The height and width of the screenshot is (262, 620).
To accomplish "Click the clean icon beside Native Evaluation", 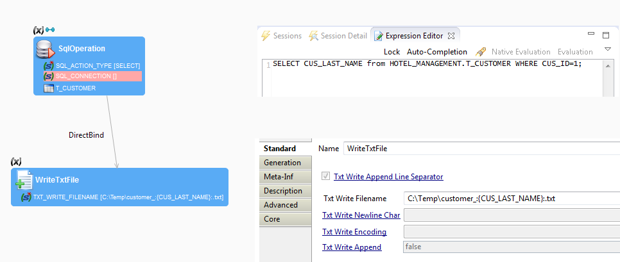I will tap(480, 51).
